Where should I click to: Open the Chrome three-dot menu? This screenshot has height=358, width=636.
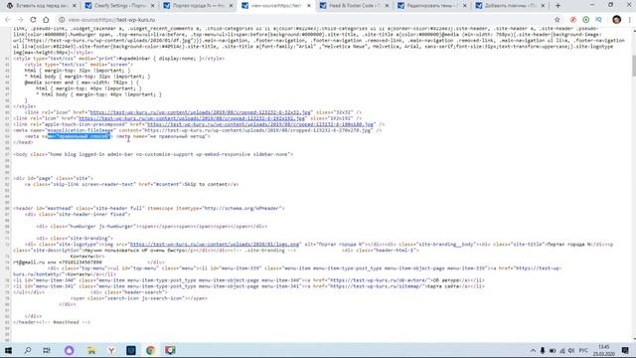[x=630, y=20]
